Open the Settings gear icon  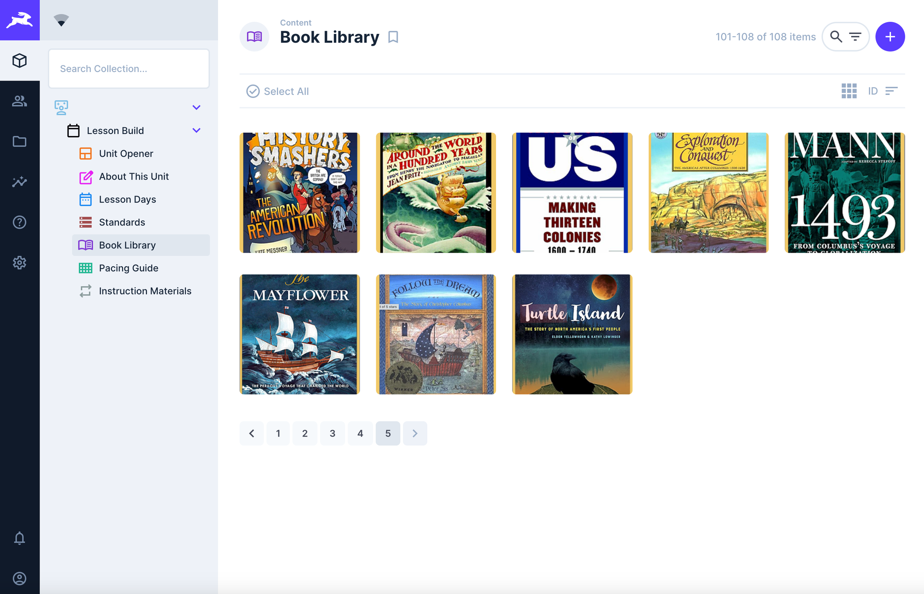(x=20, y=263)
